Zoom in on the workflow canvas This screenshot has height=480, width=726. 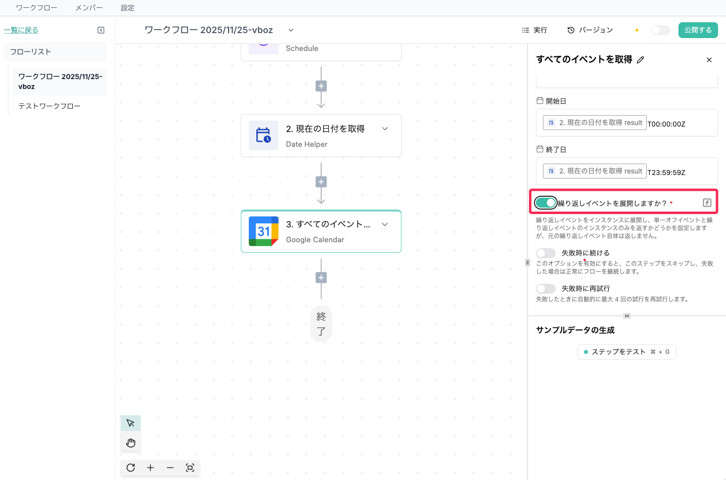(150, 468)
